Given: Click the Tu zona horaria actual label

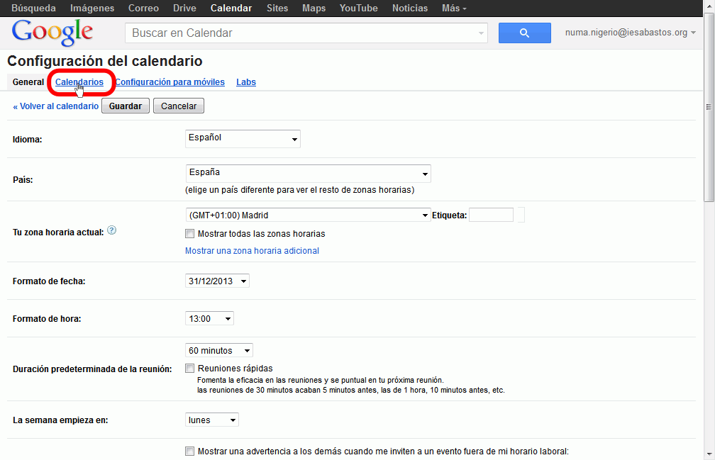Looking at the screenshot, I should coord(58,232).
